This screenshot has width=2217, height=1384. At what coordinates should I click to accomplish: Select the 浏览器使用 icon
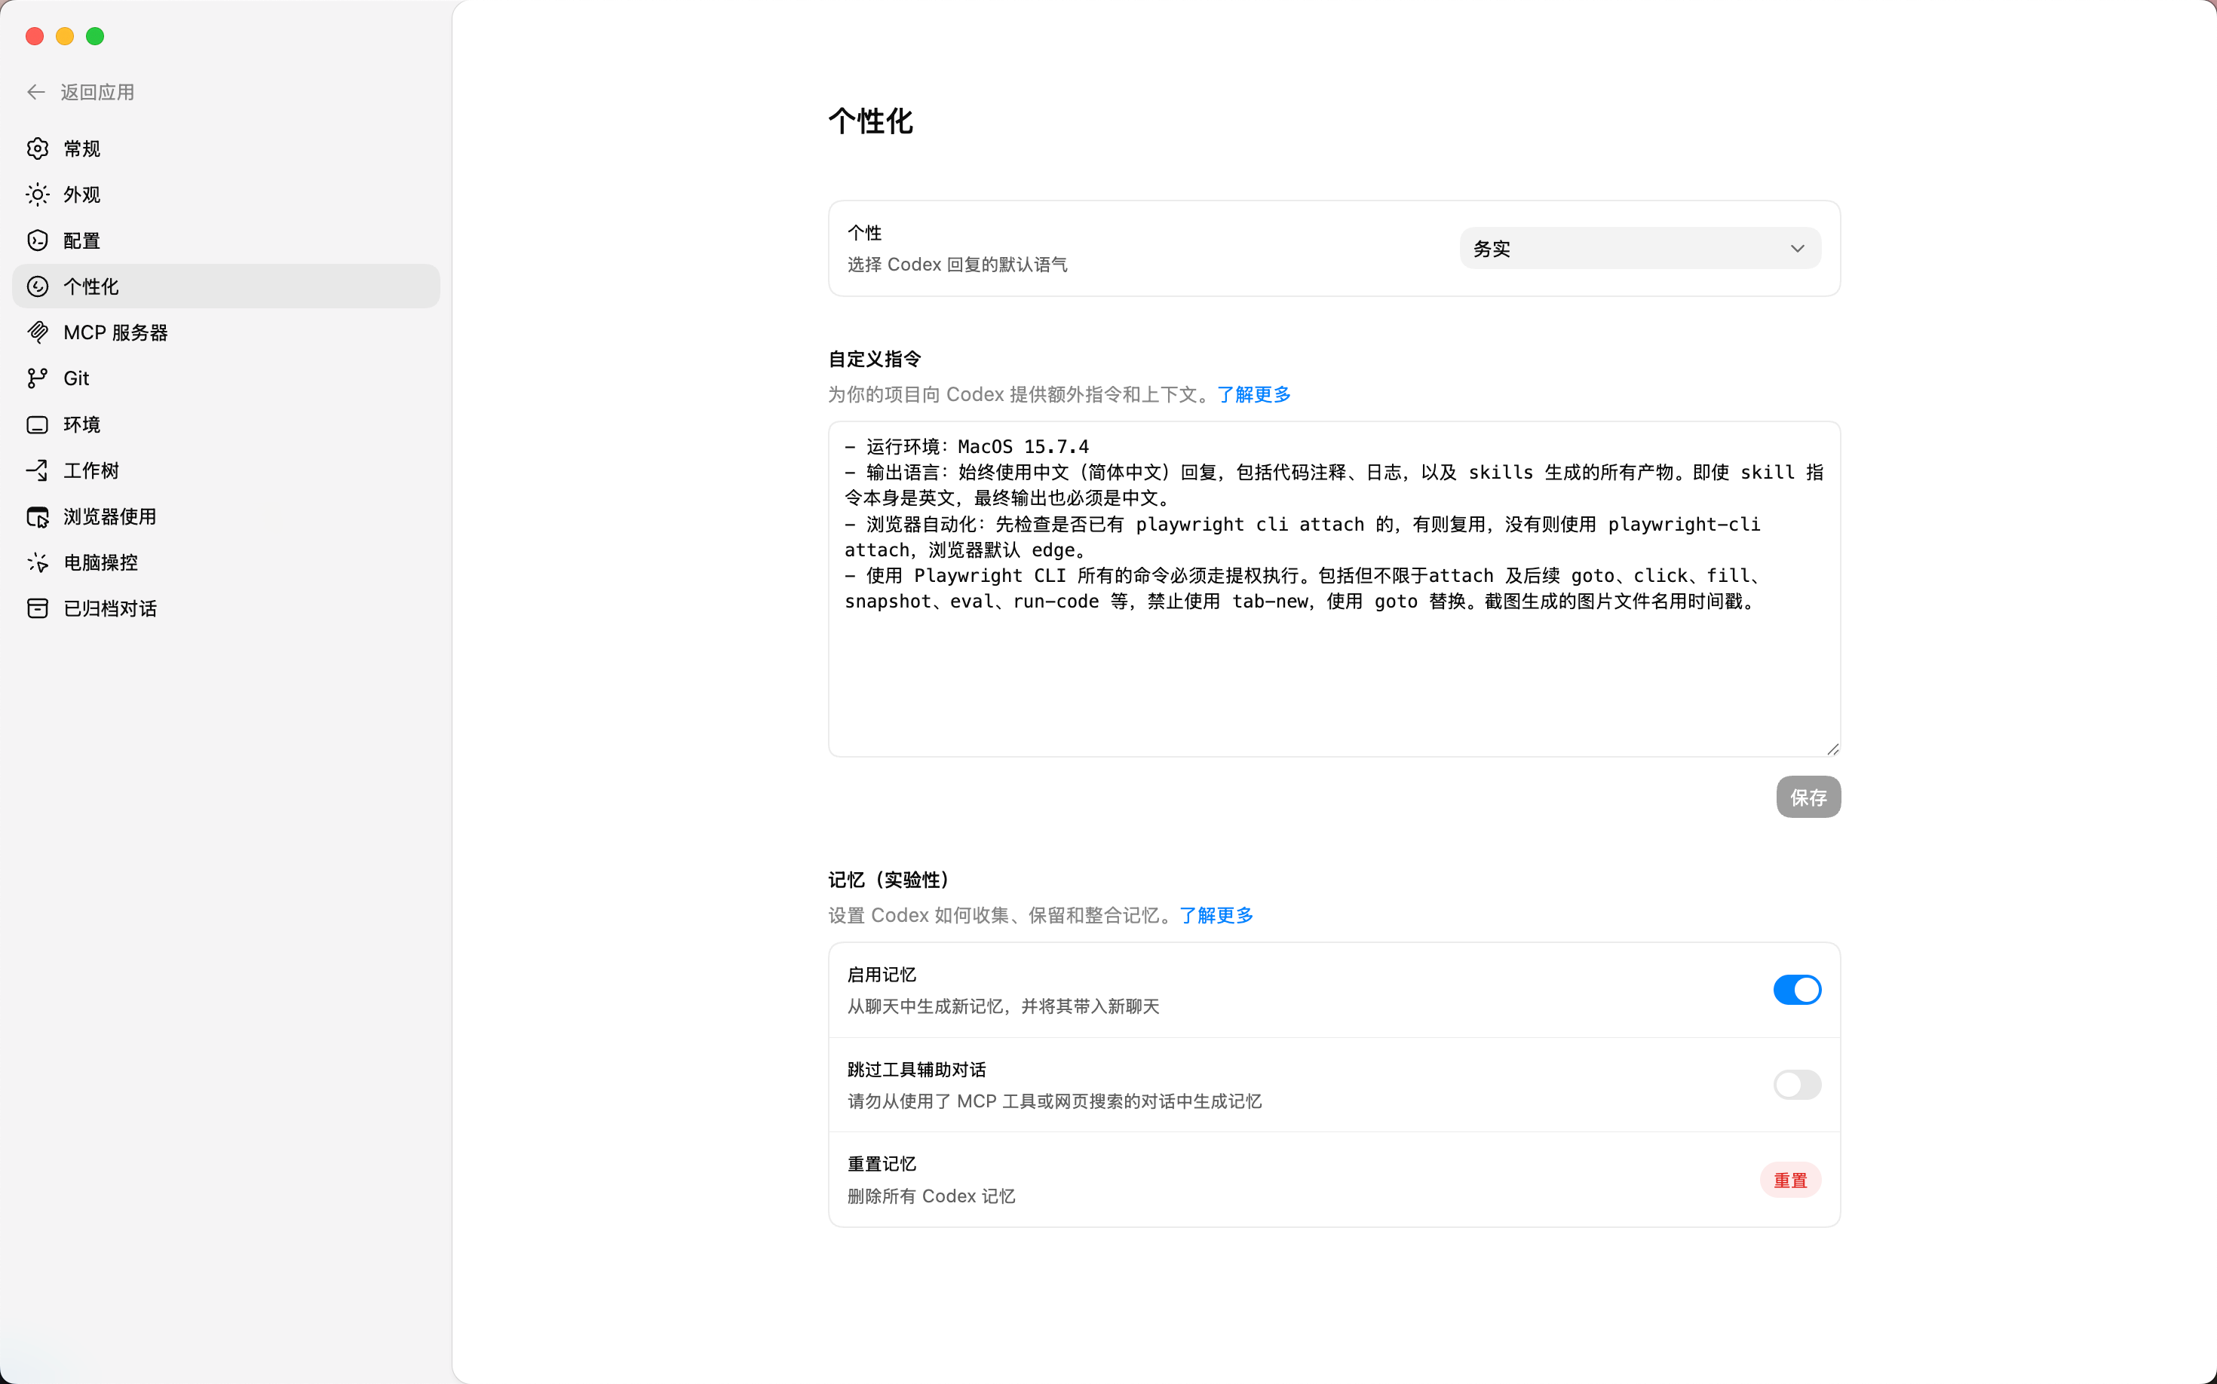(38, 516)
